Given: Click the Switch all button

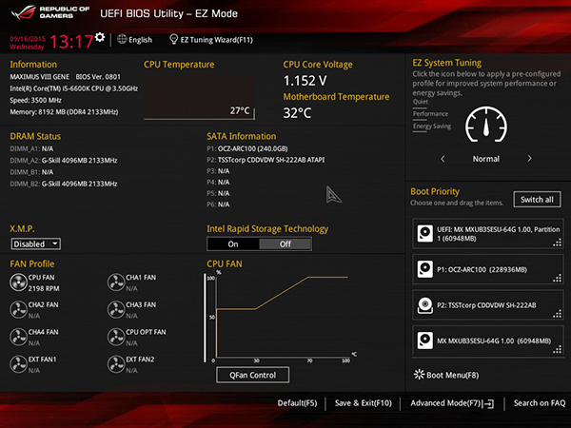Looking at the screenshot, I should [x=537, y=200].
